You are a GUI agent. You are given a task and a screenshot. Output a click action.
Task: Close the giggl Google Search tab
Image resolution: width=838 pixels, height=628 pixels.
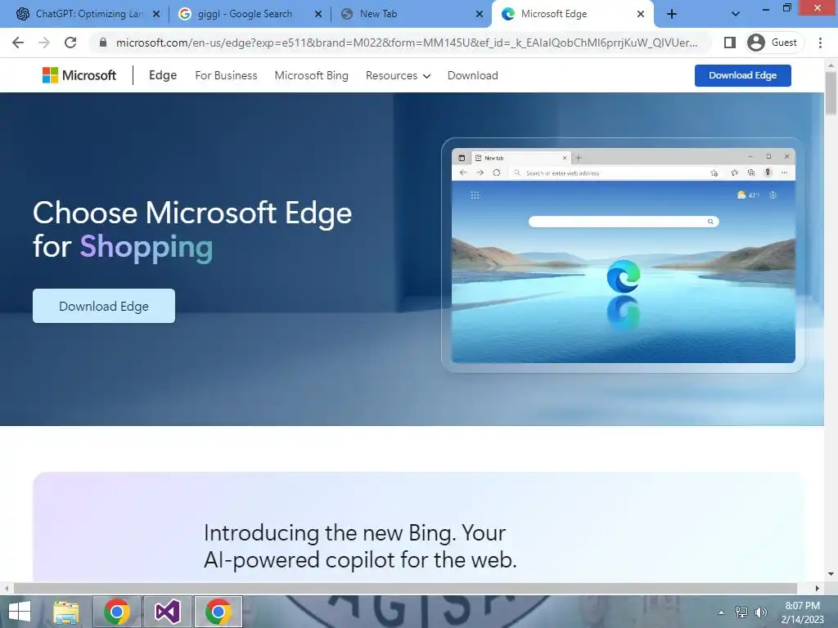coord(318,15)
